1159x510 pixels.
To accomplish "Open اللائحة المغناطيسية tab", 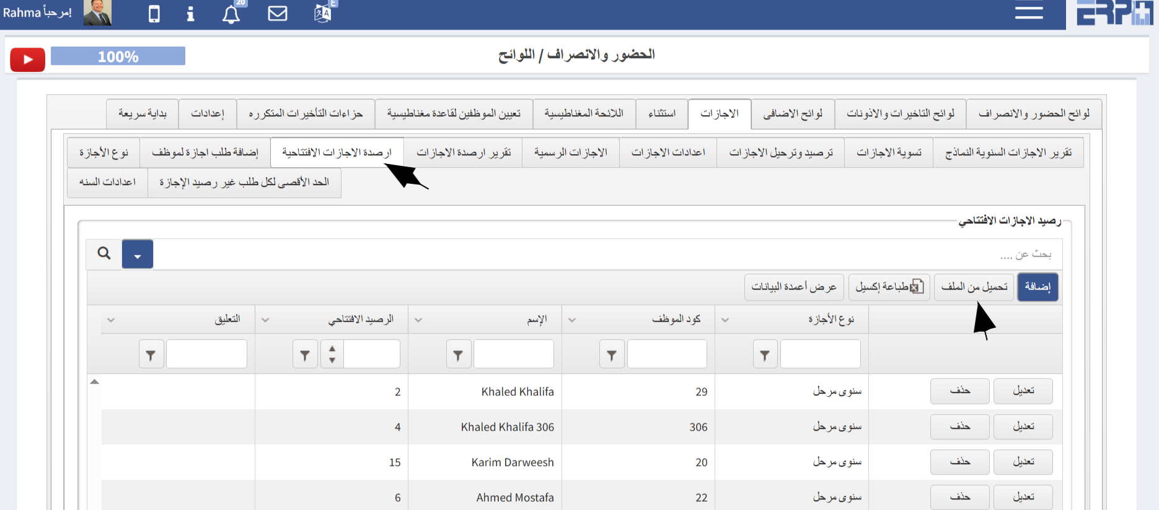I will coord(584,114).
